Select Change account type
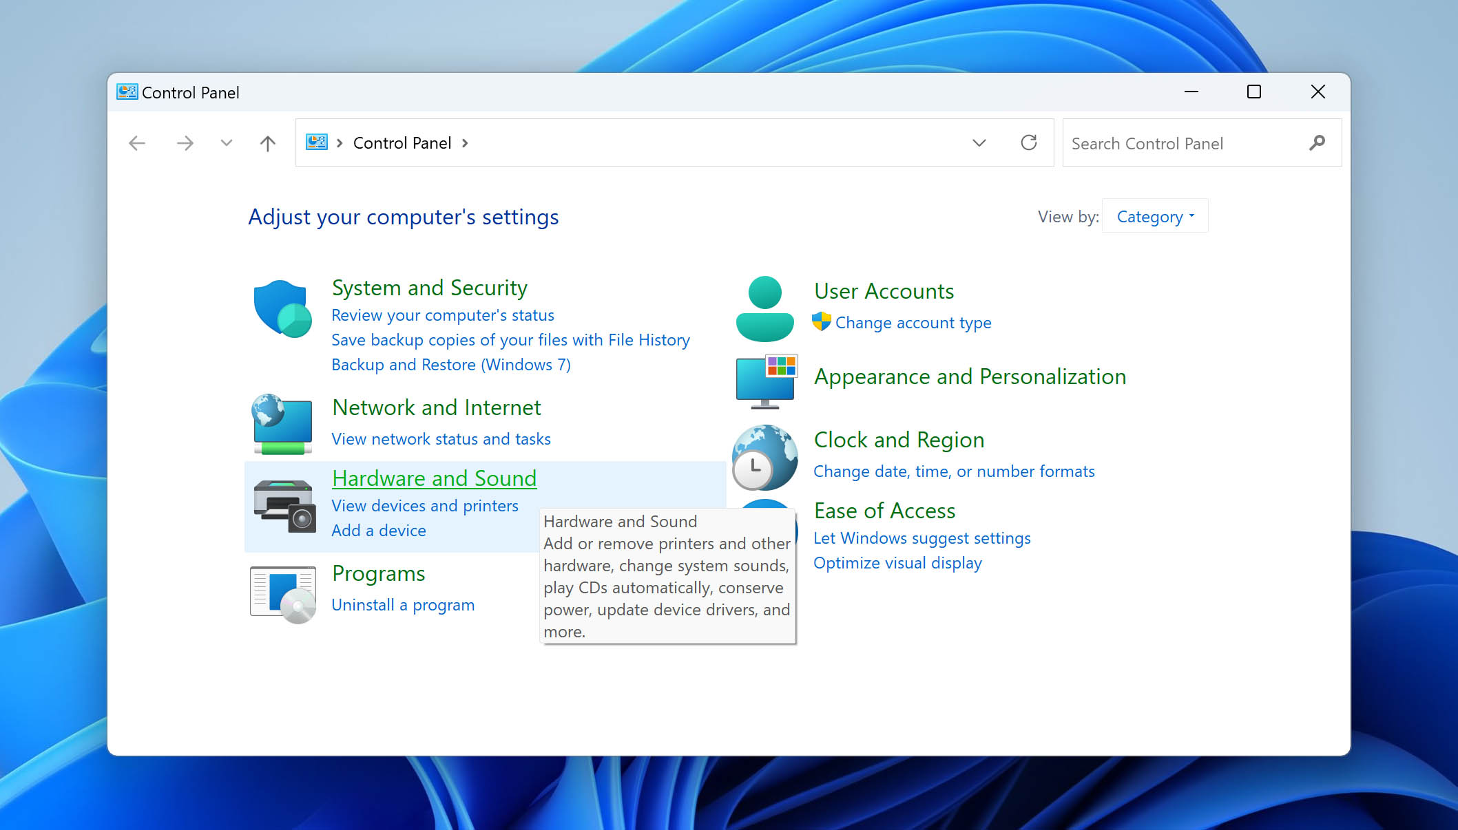 tap(913, 323)
